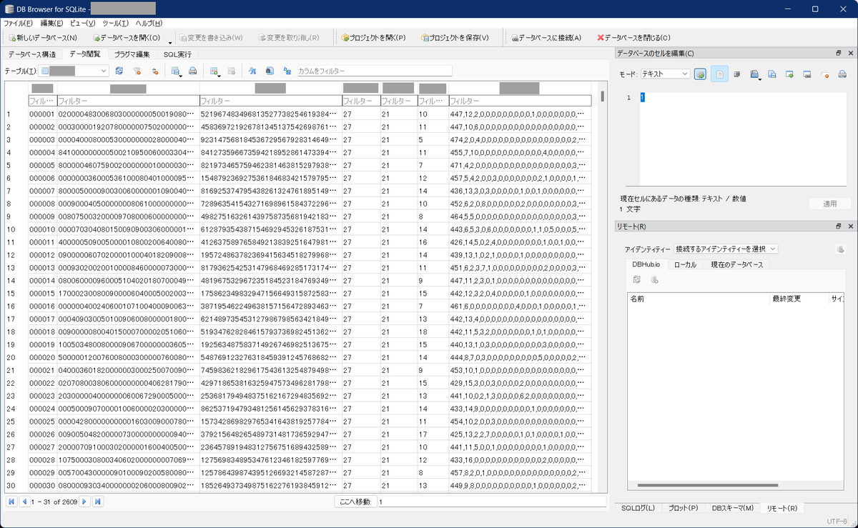Screen dimensions: 858x528
Task: Clear all filters icon in browse toolbar
Action: pos(137,71)
